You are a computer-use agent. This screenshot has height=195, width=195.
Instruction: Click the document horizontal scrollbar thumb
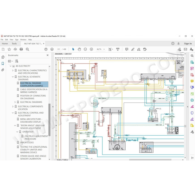point(150,160)
